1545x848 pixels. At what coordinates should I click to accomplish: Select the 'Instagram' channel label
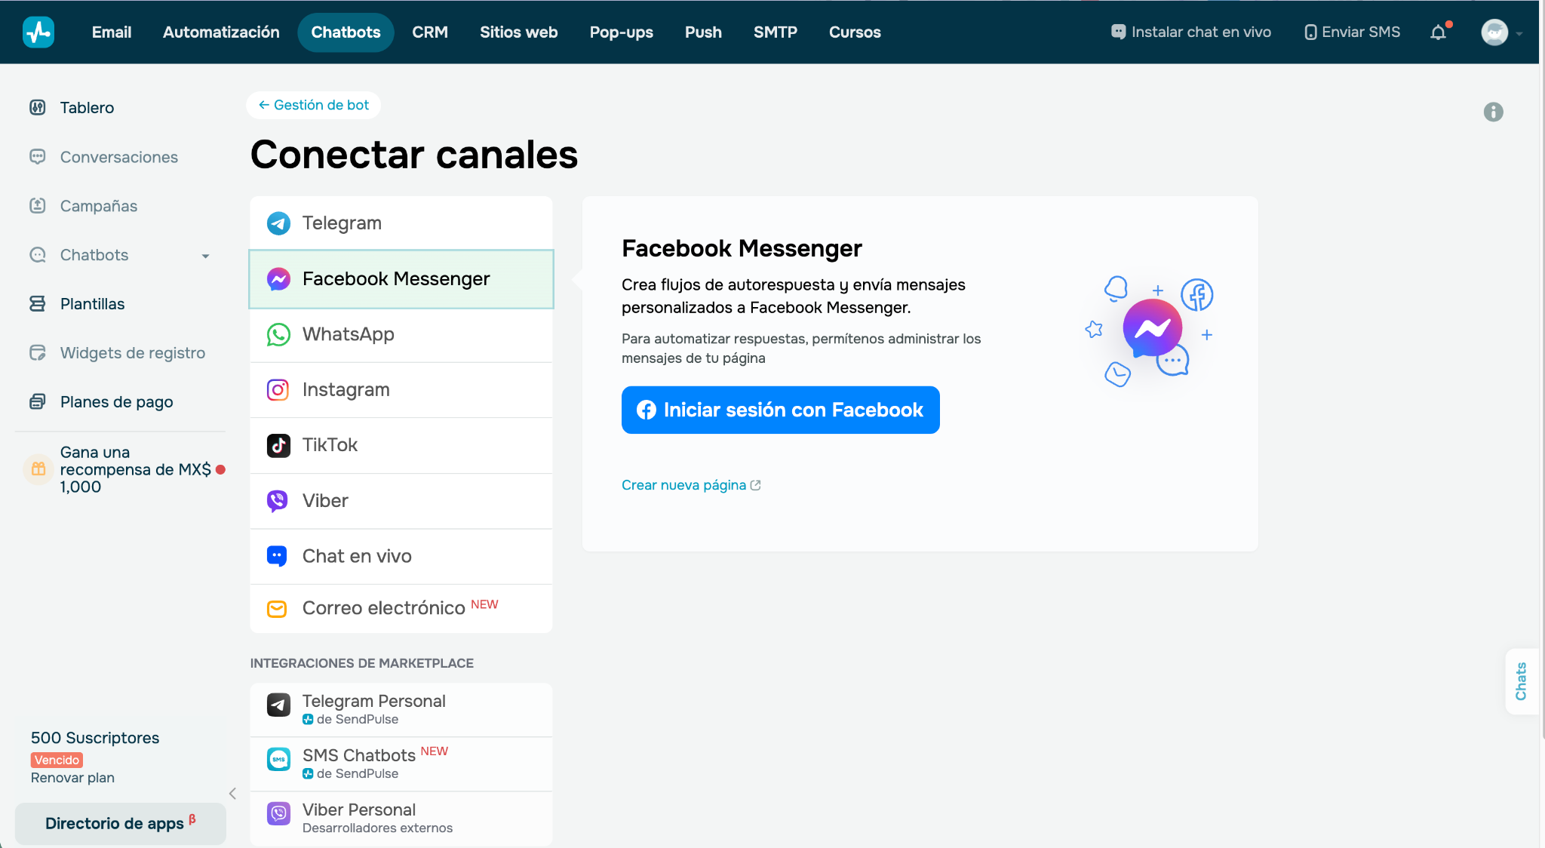coord(346,389)
